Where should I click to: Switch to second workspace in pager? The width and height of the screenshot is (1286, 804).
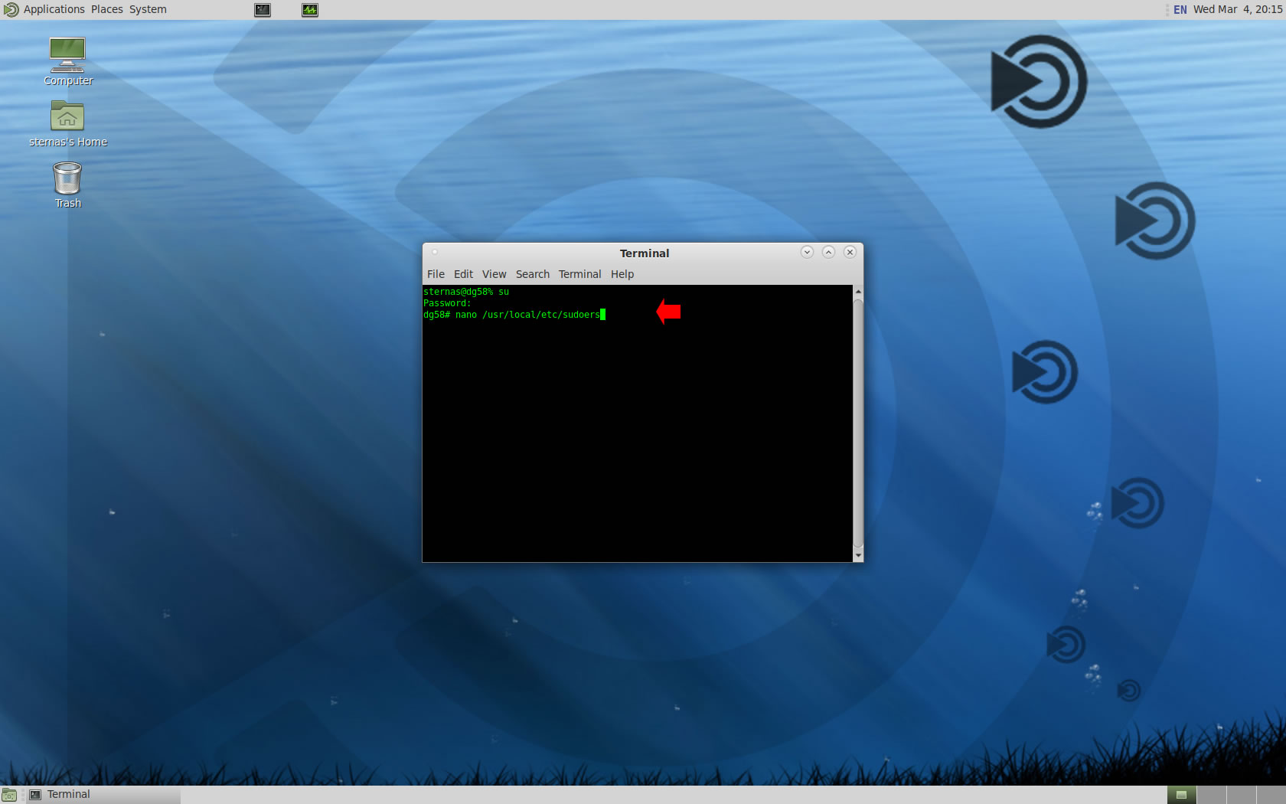tap(1212, 795)
